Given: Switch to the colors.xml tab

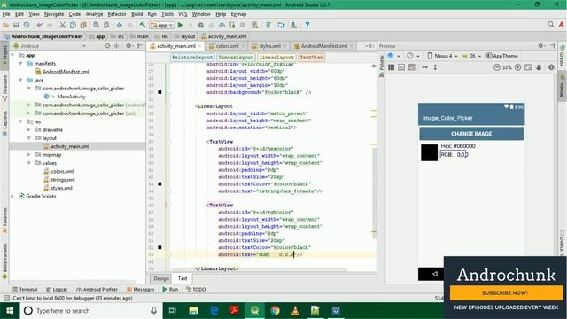Looking at the screenshot, I should tap(227, 46).
